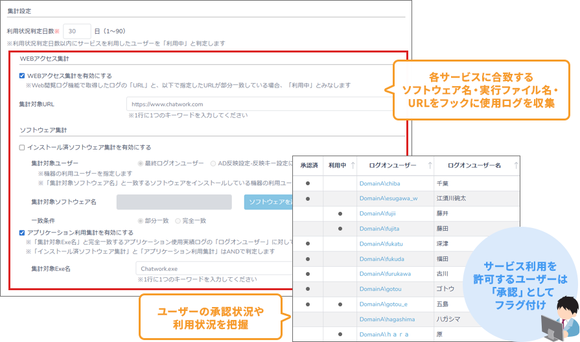Click the 利用中 dot in gotou_e row
Image resolution: width=580 pixels, height=342 pixels.
[340, 304]
